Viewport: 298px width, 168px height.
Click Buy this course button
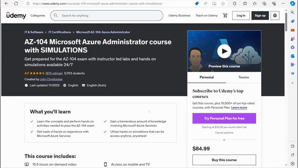click(224, 160)
